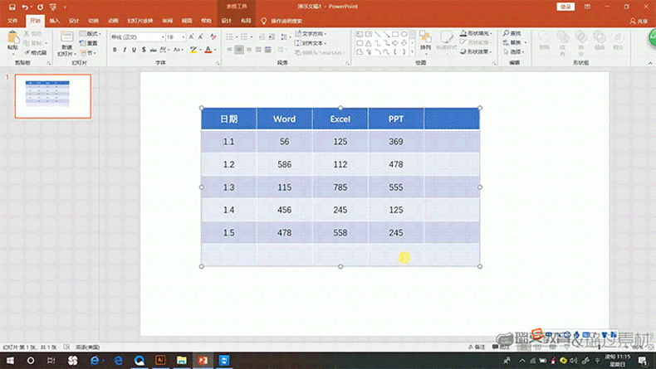Screen dimensions: 656x369
Task: Click the spell check icon in status bar
Action: coord(66,347)
